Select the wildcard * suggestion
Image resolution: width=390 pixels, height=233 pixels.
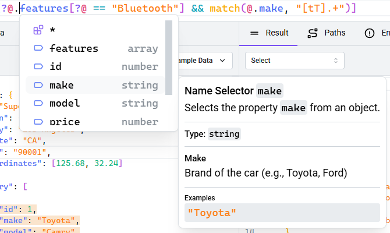[95, 30]
